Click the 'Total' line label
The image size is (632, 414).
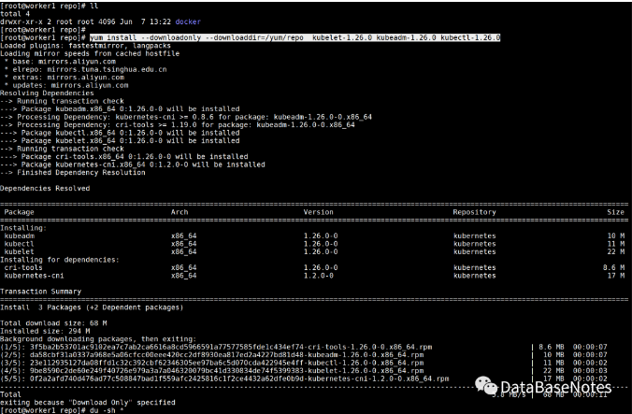[10, 394]
